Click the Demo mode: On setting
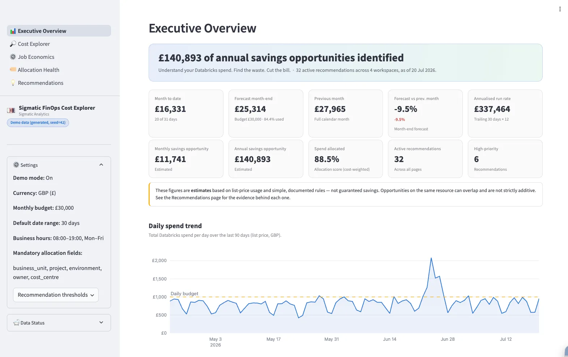The height and width of the screenshot is (357, 568). point(33,178)
